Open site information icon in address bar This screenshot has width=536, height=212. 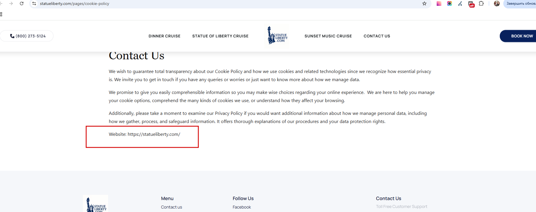pos(34,3)
